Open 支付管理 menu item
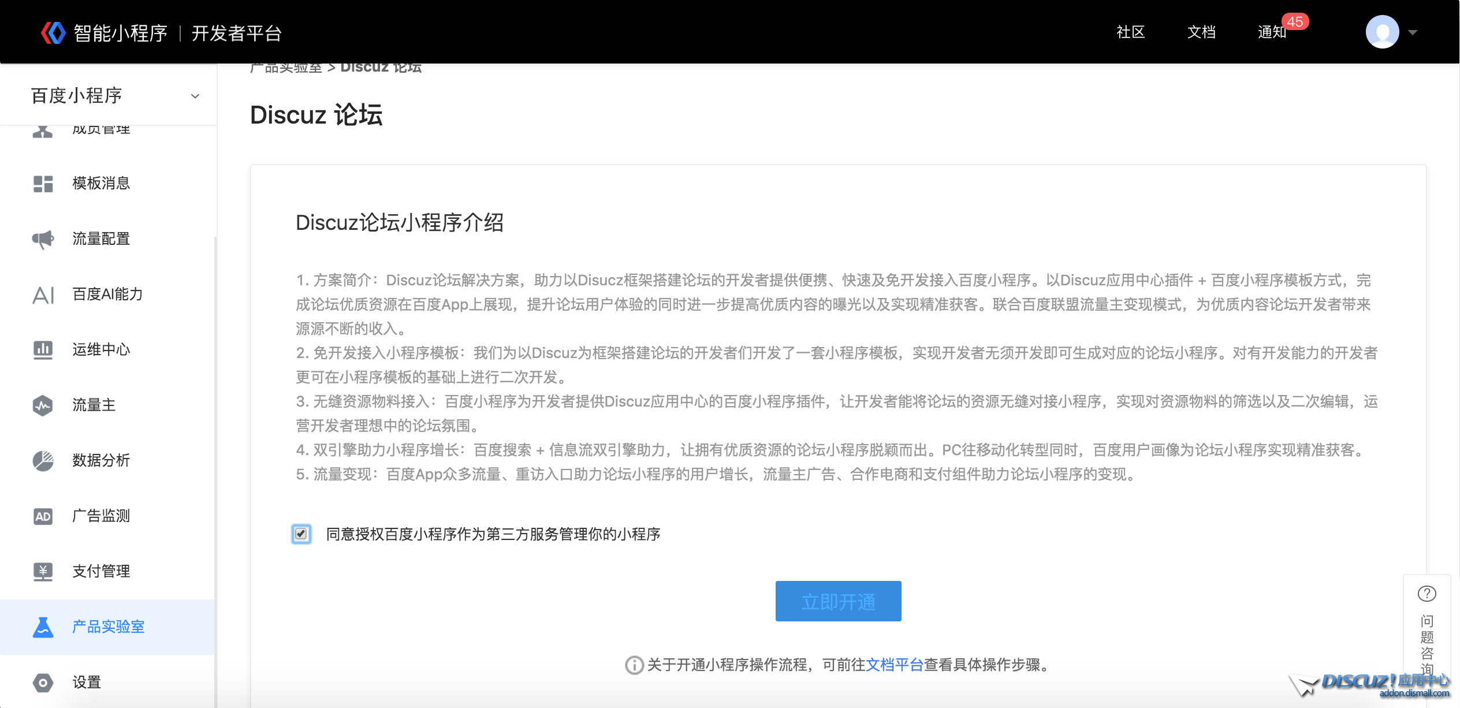Image resolution: width=1460 pixels, height=708 pixels. pyautogui.click(x=107, y=572)
